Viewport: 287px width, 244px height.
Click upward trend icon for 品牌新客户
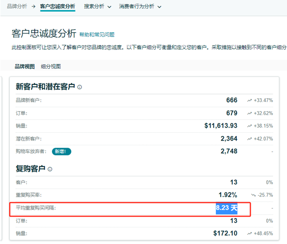(x=250, y=100)
